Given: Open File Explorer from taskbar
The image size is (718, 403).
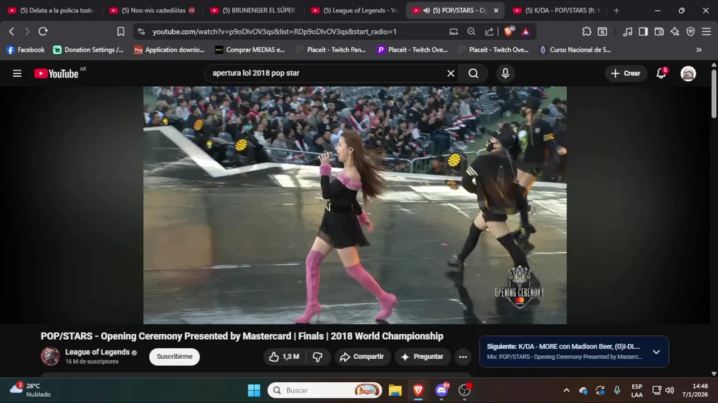Looking at the screenshot, I should pos(395,390).
